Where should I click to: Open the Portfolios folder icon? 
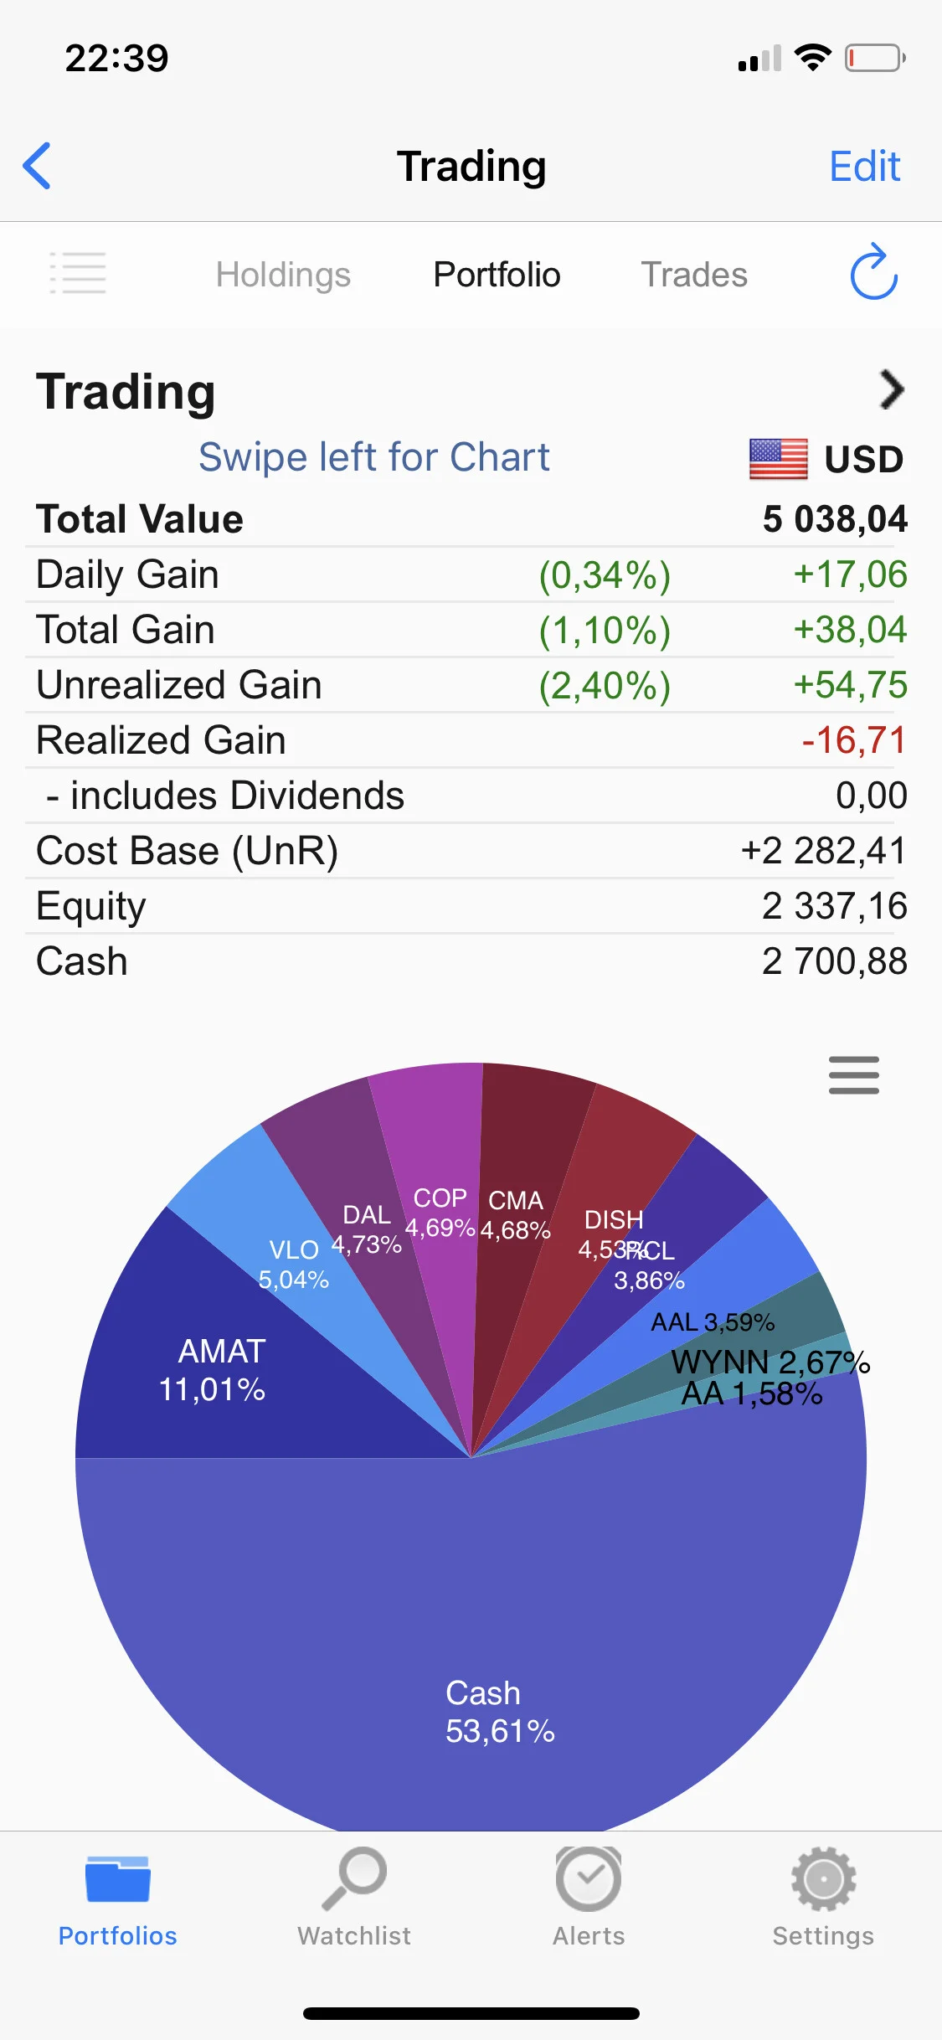[117, 1879]
